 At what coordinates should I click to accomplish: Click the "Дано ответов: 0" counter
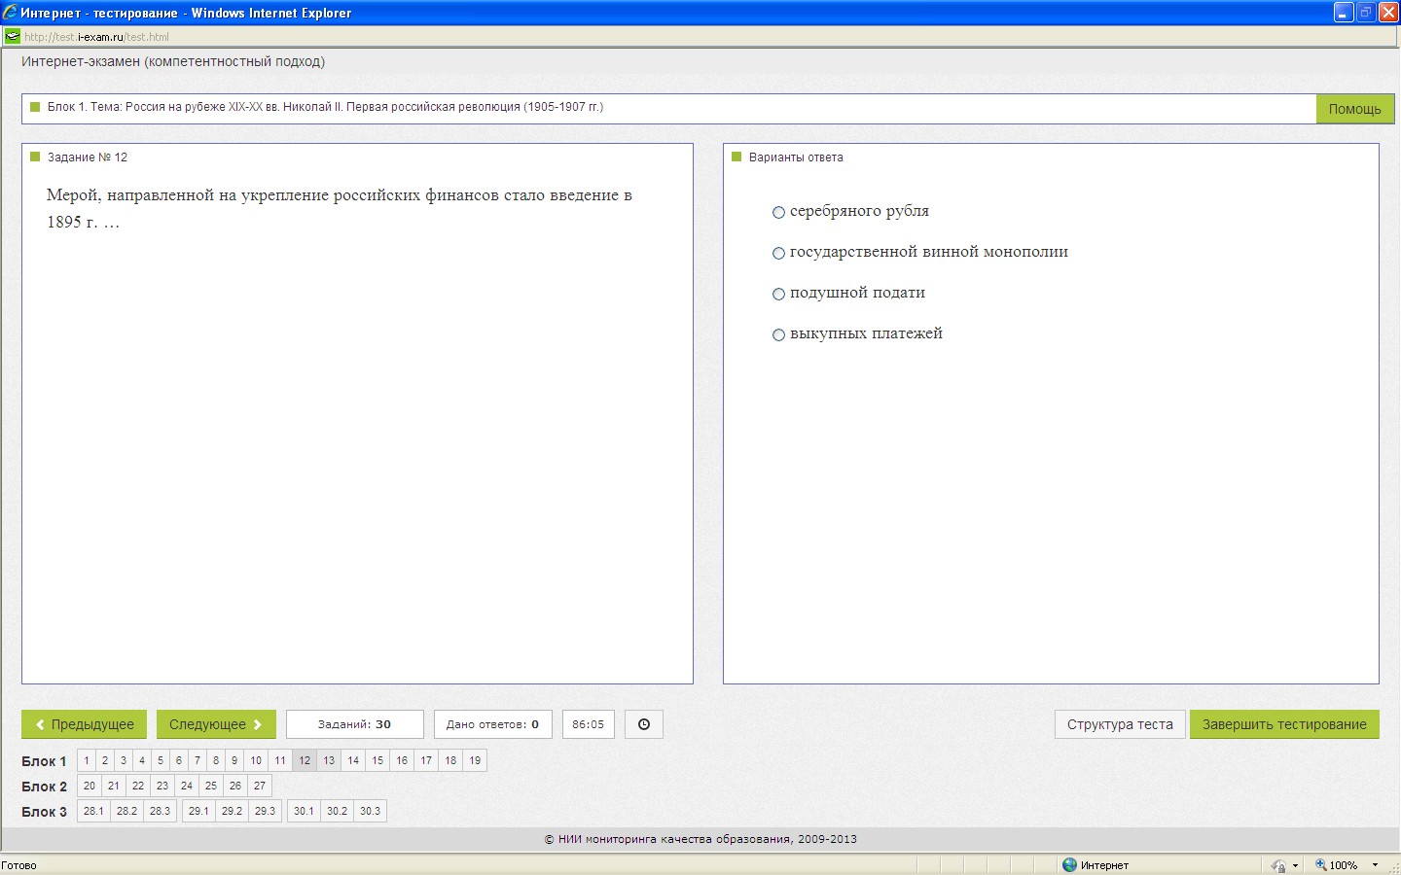click(492, 724)
